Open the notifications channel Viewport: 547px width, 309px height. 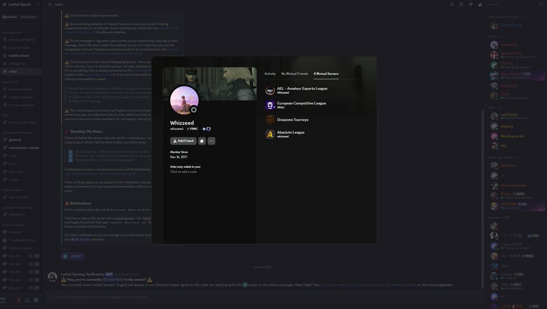tap(21, 56)
